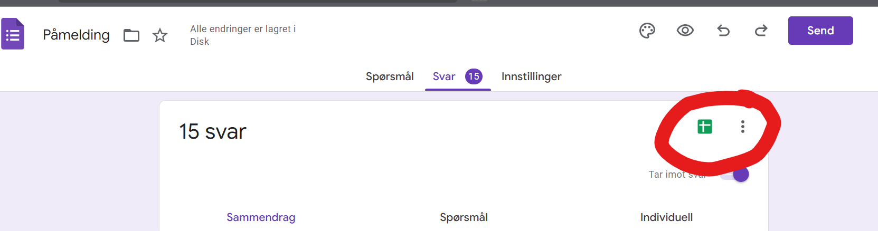Viewport: 878px width, 231px height.
Task: Open the customize theme palette
Action: point(647,31)
